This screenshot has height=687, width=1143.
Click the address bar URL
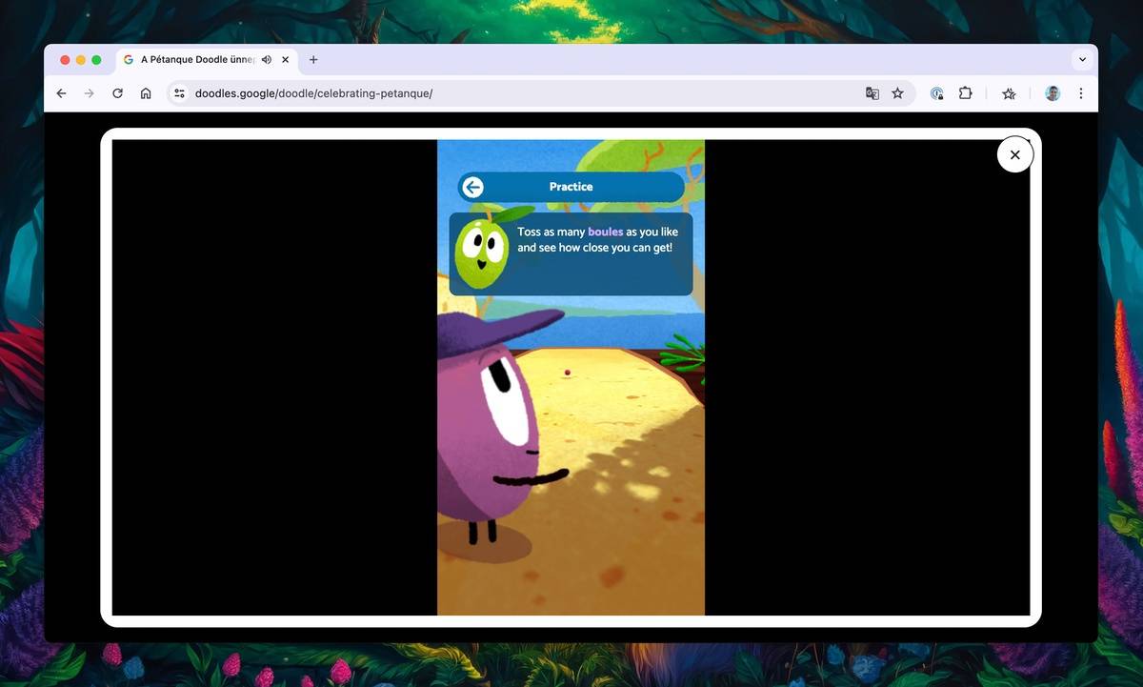[x=313, y=93]
